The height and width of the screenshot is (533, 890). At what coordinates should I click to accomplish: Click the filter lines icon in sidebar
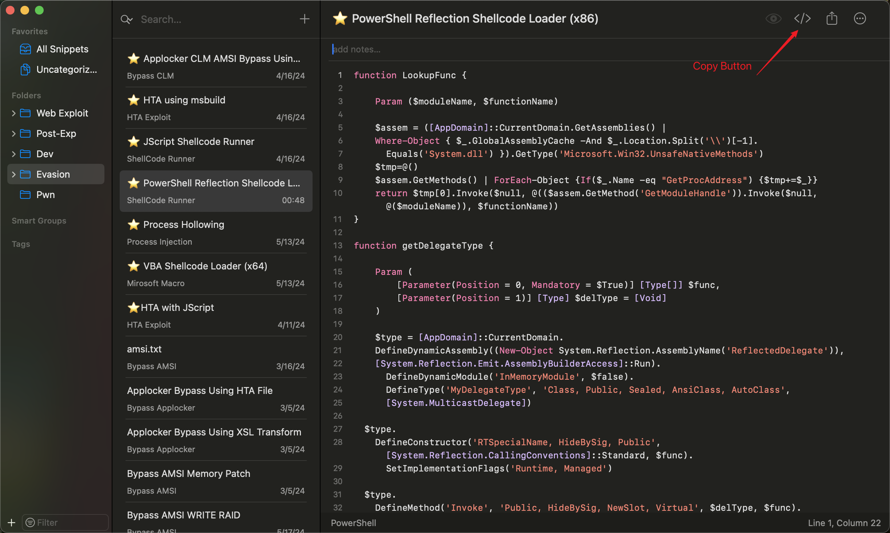point(30,523)
